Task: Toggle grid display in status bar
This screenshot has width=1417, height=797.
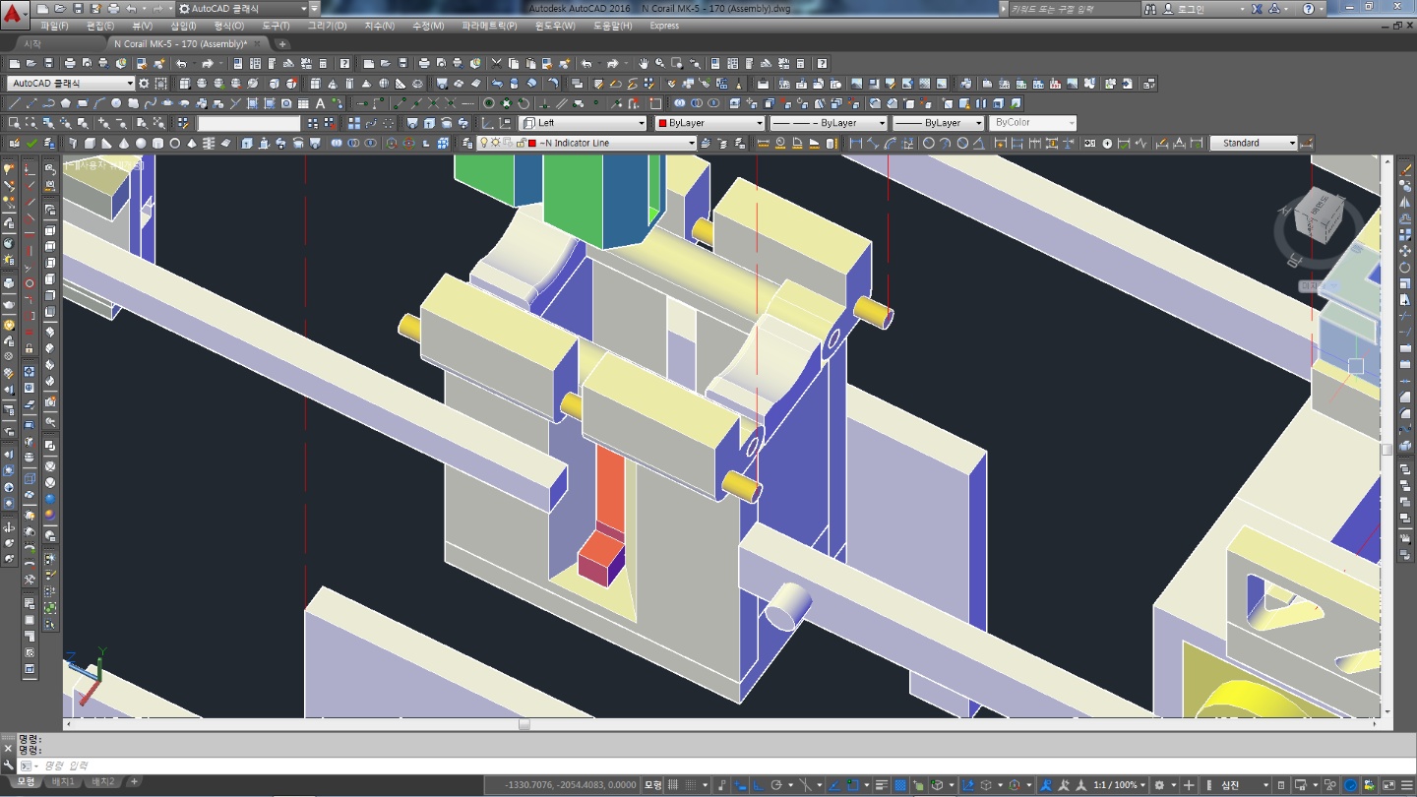Action: click(674, 785)
